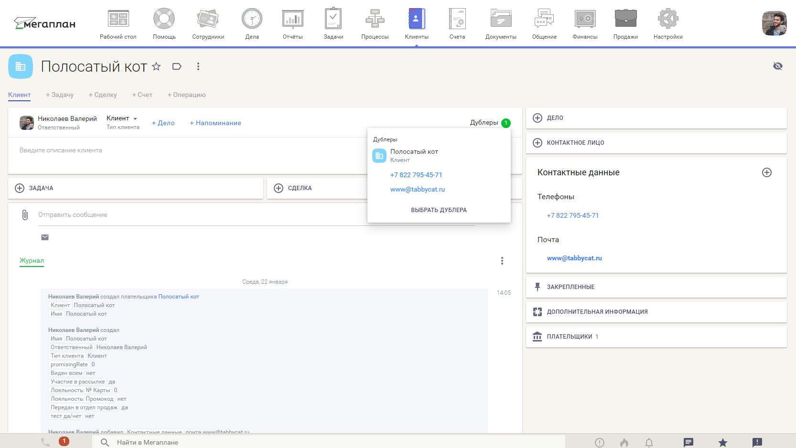This screenshot has height=448, width=796.
Task: Click the envelope email icon below message
Action: click(45, 237)
